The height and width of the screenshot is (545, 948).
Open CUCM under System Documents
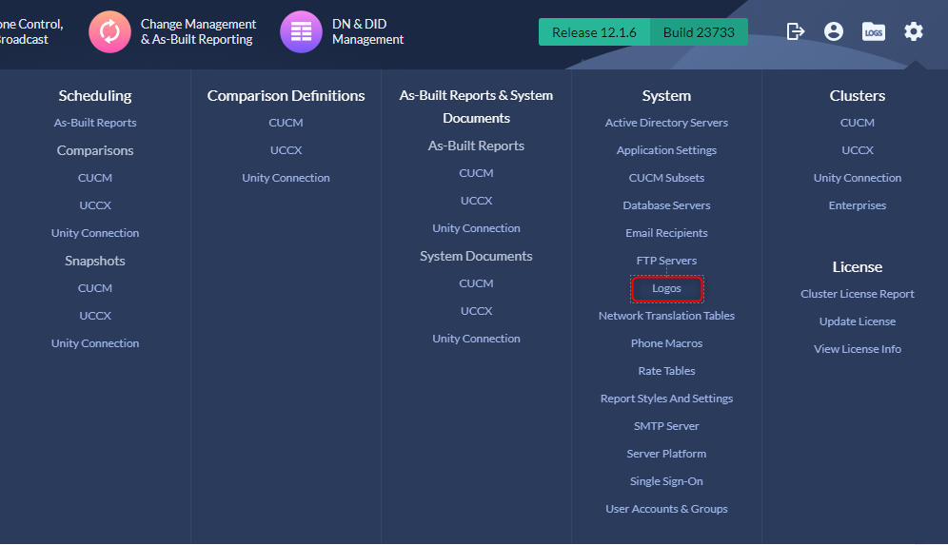[x=477, y=283]
